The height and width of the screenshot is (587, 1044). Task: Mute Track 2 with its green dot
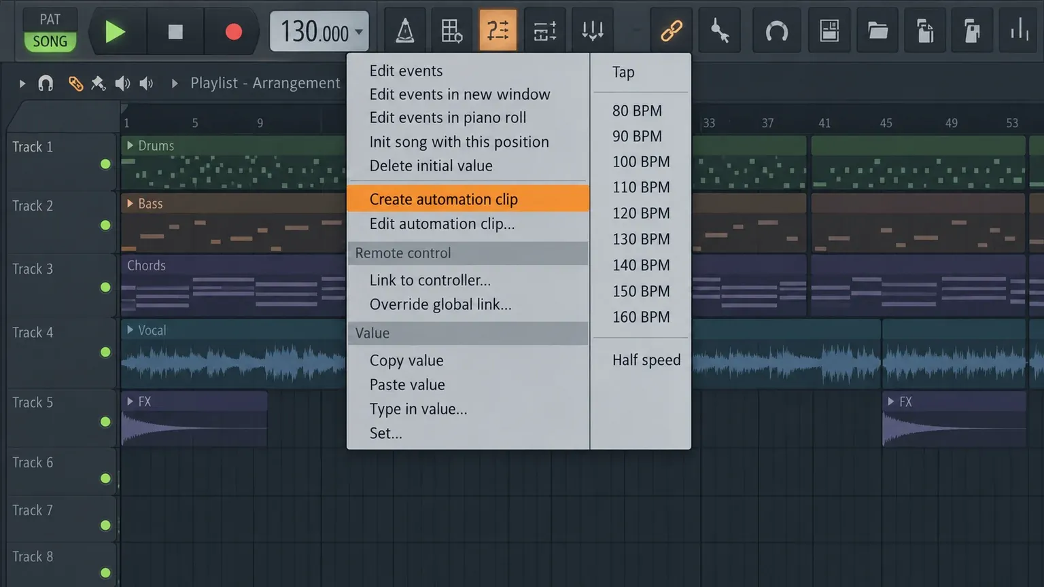[105, 225]
